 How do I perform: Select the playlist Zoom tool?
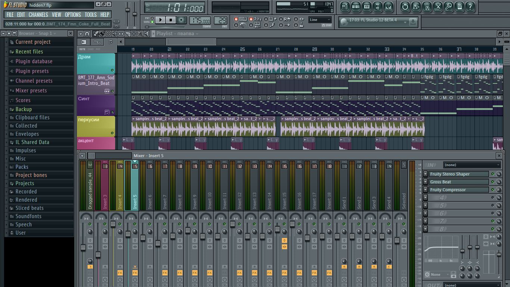click(x=140, y=34)
